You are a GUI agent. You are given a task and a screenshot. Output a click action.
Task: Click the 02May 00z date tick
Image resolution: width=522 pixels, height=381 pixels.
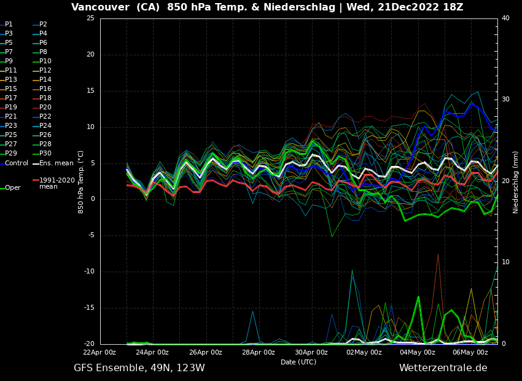tap(365, 352)
